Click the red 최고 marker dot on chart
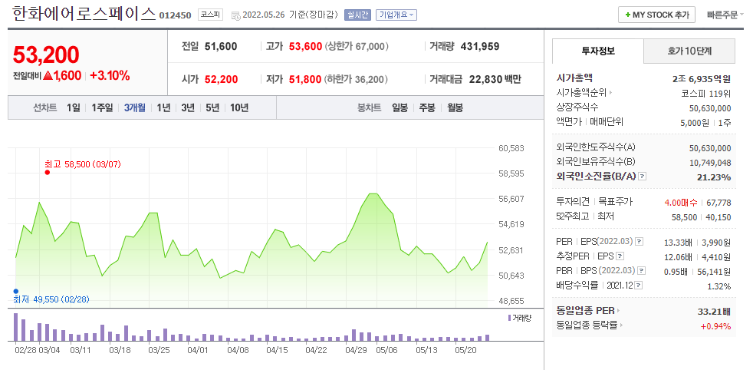The width and height of the screenshot is (753, 370). coord(47,172)
